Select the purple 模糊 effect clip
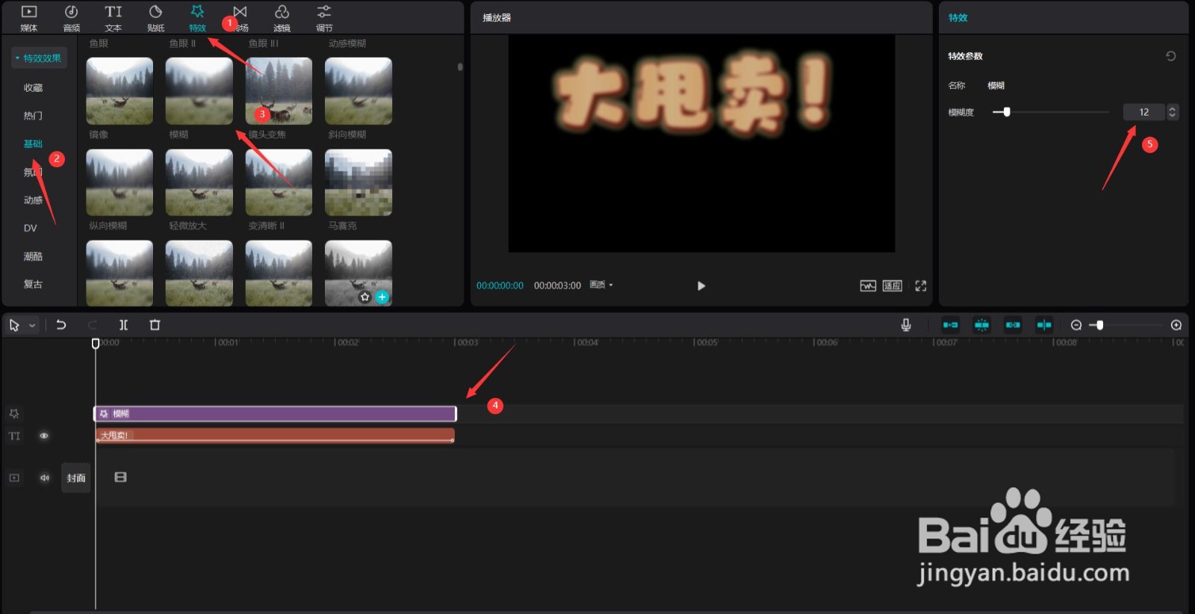1195x614 pixels. [x=275, y=414]
